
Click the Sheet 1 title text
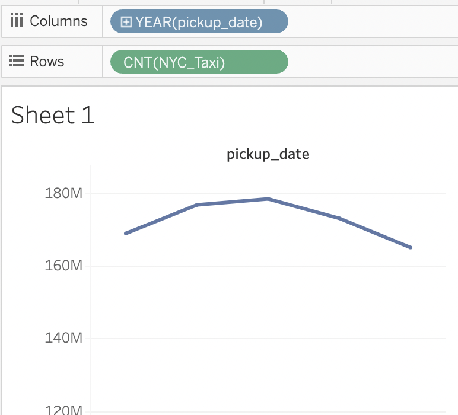[53, 115]
